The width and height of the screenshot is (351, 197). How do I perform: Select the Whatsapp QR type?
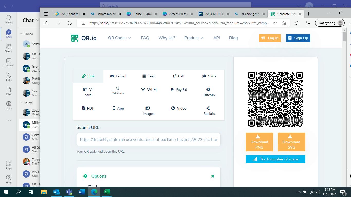tap(118, 91)
